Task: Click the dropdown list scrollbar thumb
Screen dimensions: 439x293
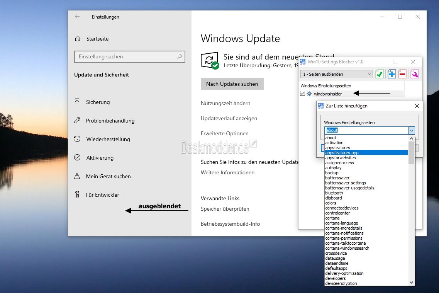Action: [x=411, y=153]
